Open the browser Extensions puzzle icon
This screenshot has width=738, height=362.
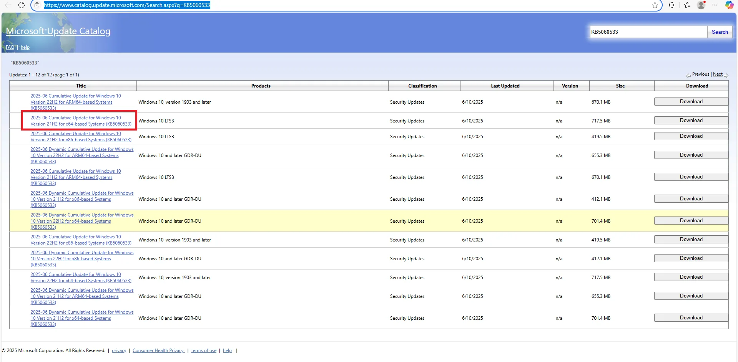672,5
